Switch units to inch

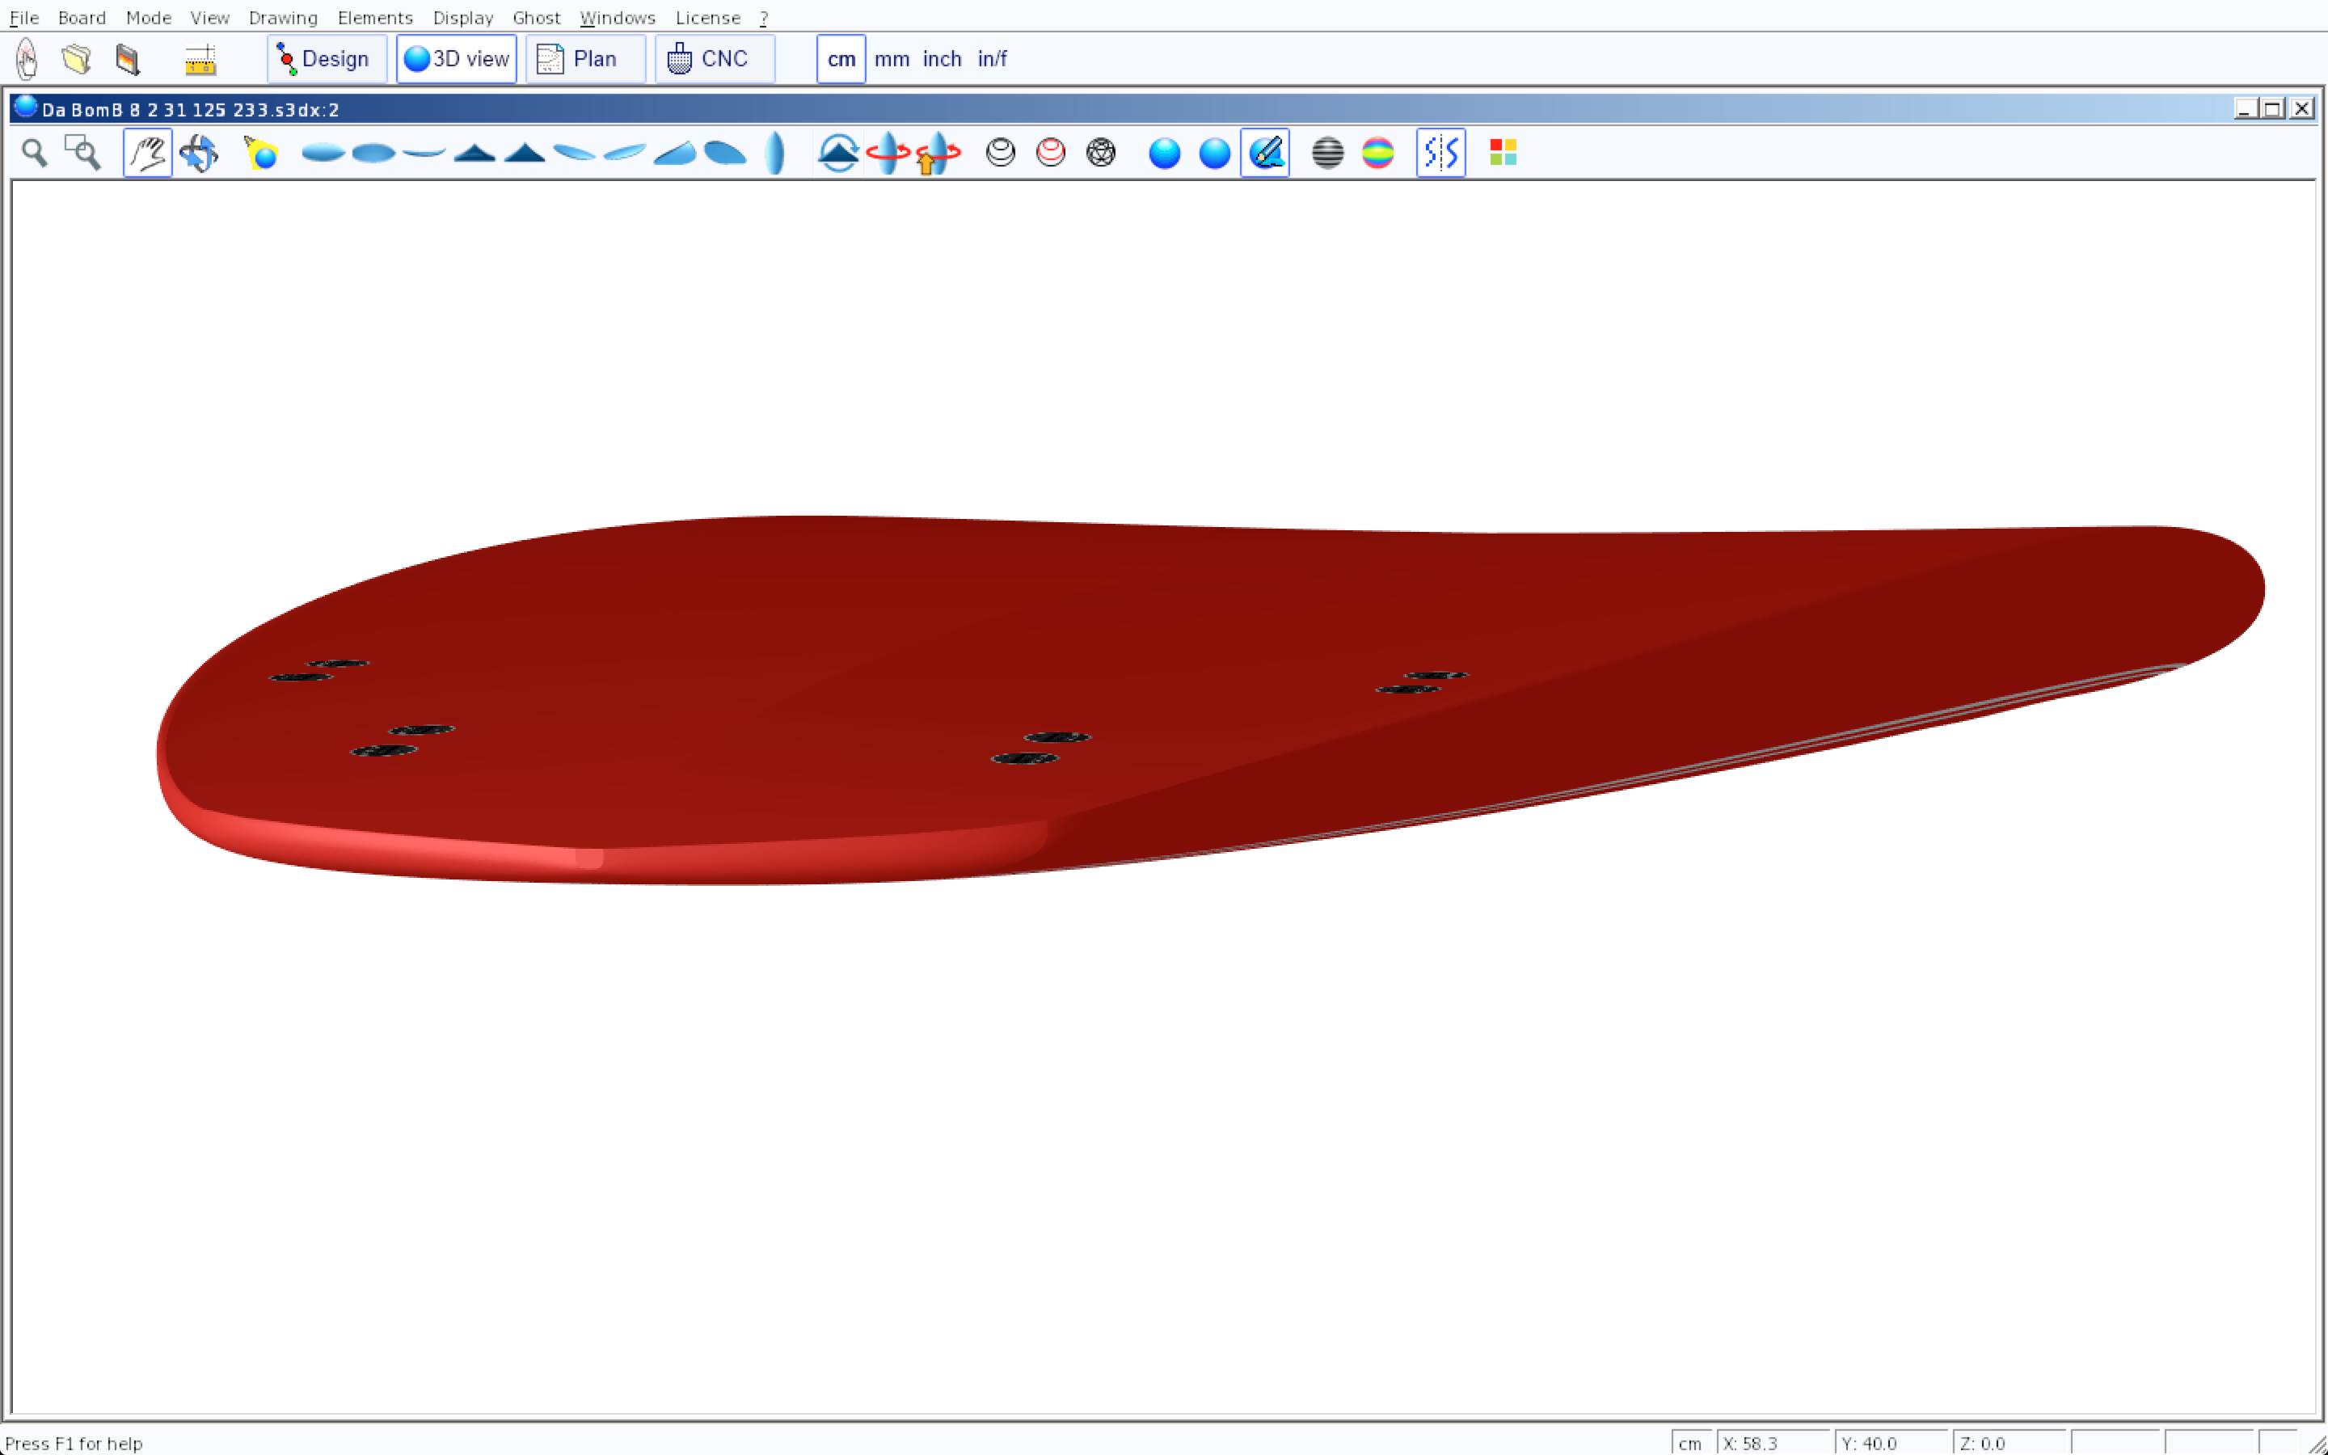[942, 59]
